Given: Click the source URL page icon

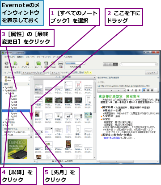Looking at the screenshot, I should pyautogui.click(x=98, y=86).
